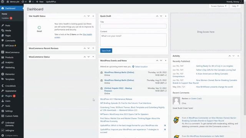Viewport: 246px width, 138px height.
Task: Click the plus New icon in admin bar
Action: click(x=37, y=2)
